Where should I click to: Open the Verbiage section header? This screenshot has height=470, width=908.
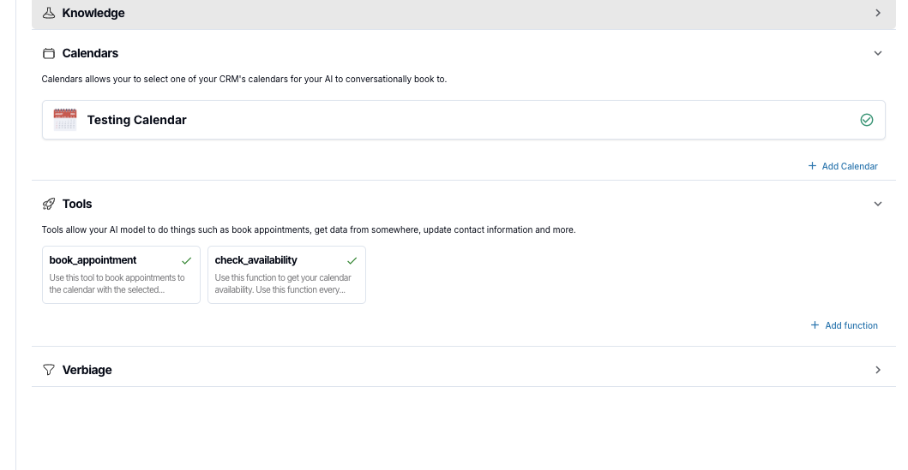pyautogui.click(x=463, y=370)
